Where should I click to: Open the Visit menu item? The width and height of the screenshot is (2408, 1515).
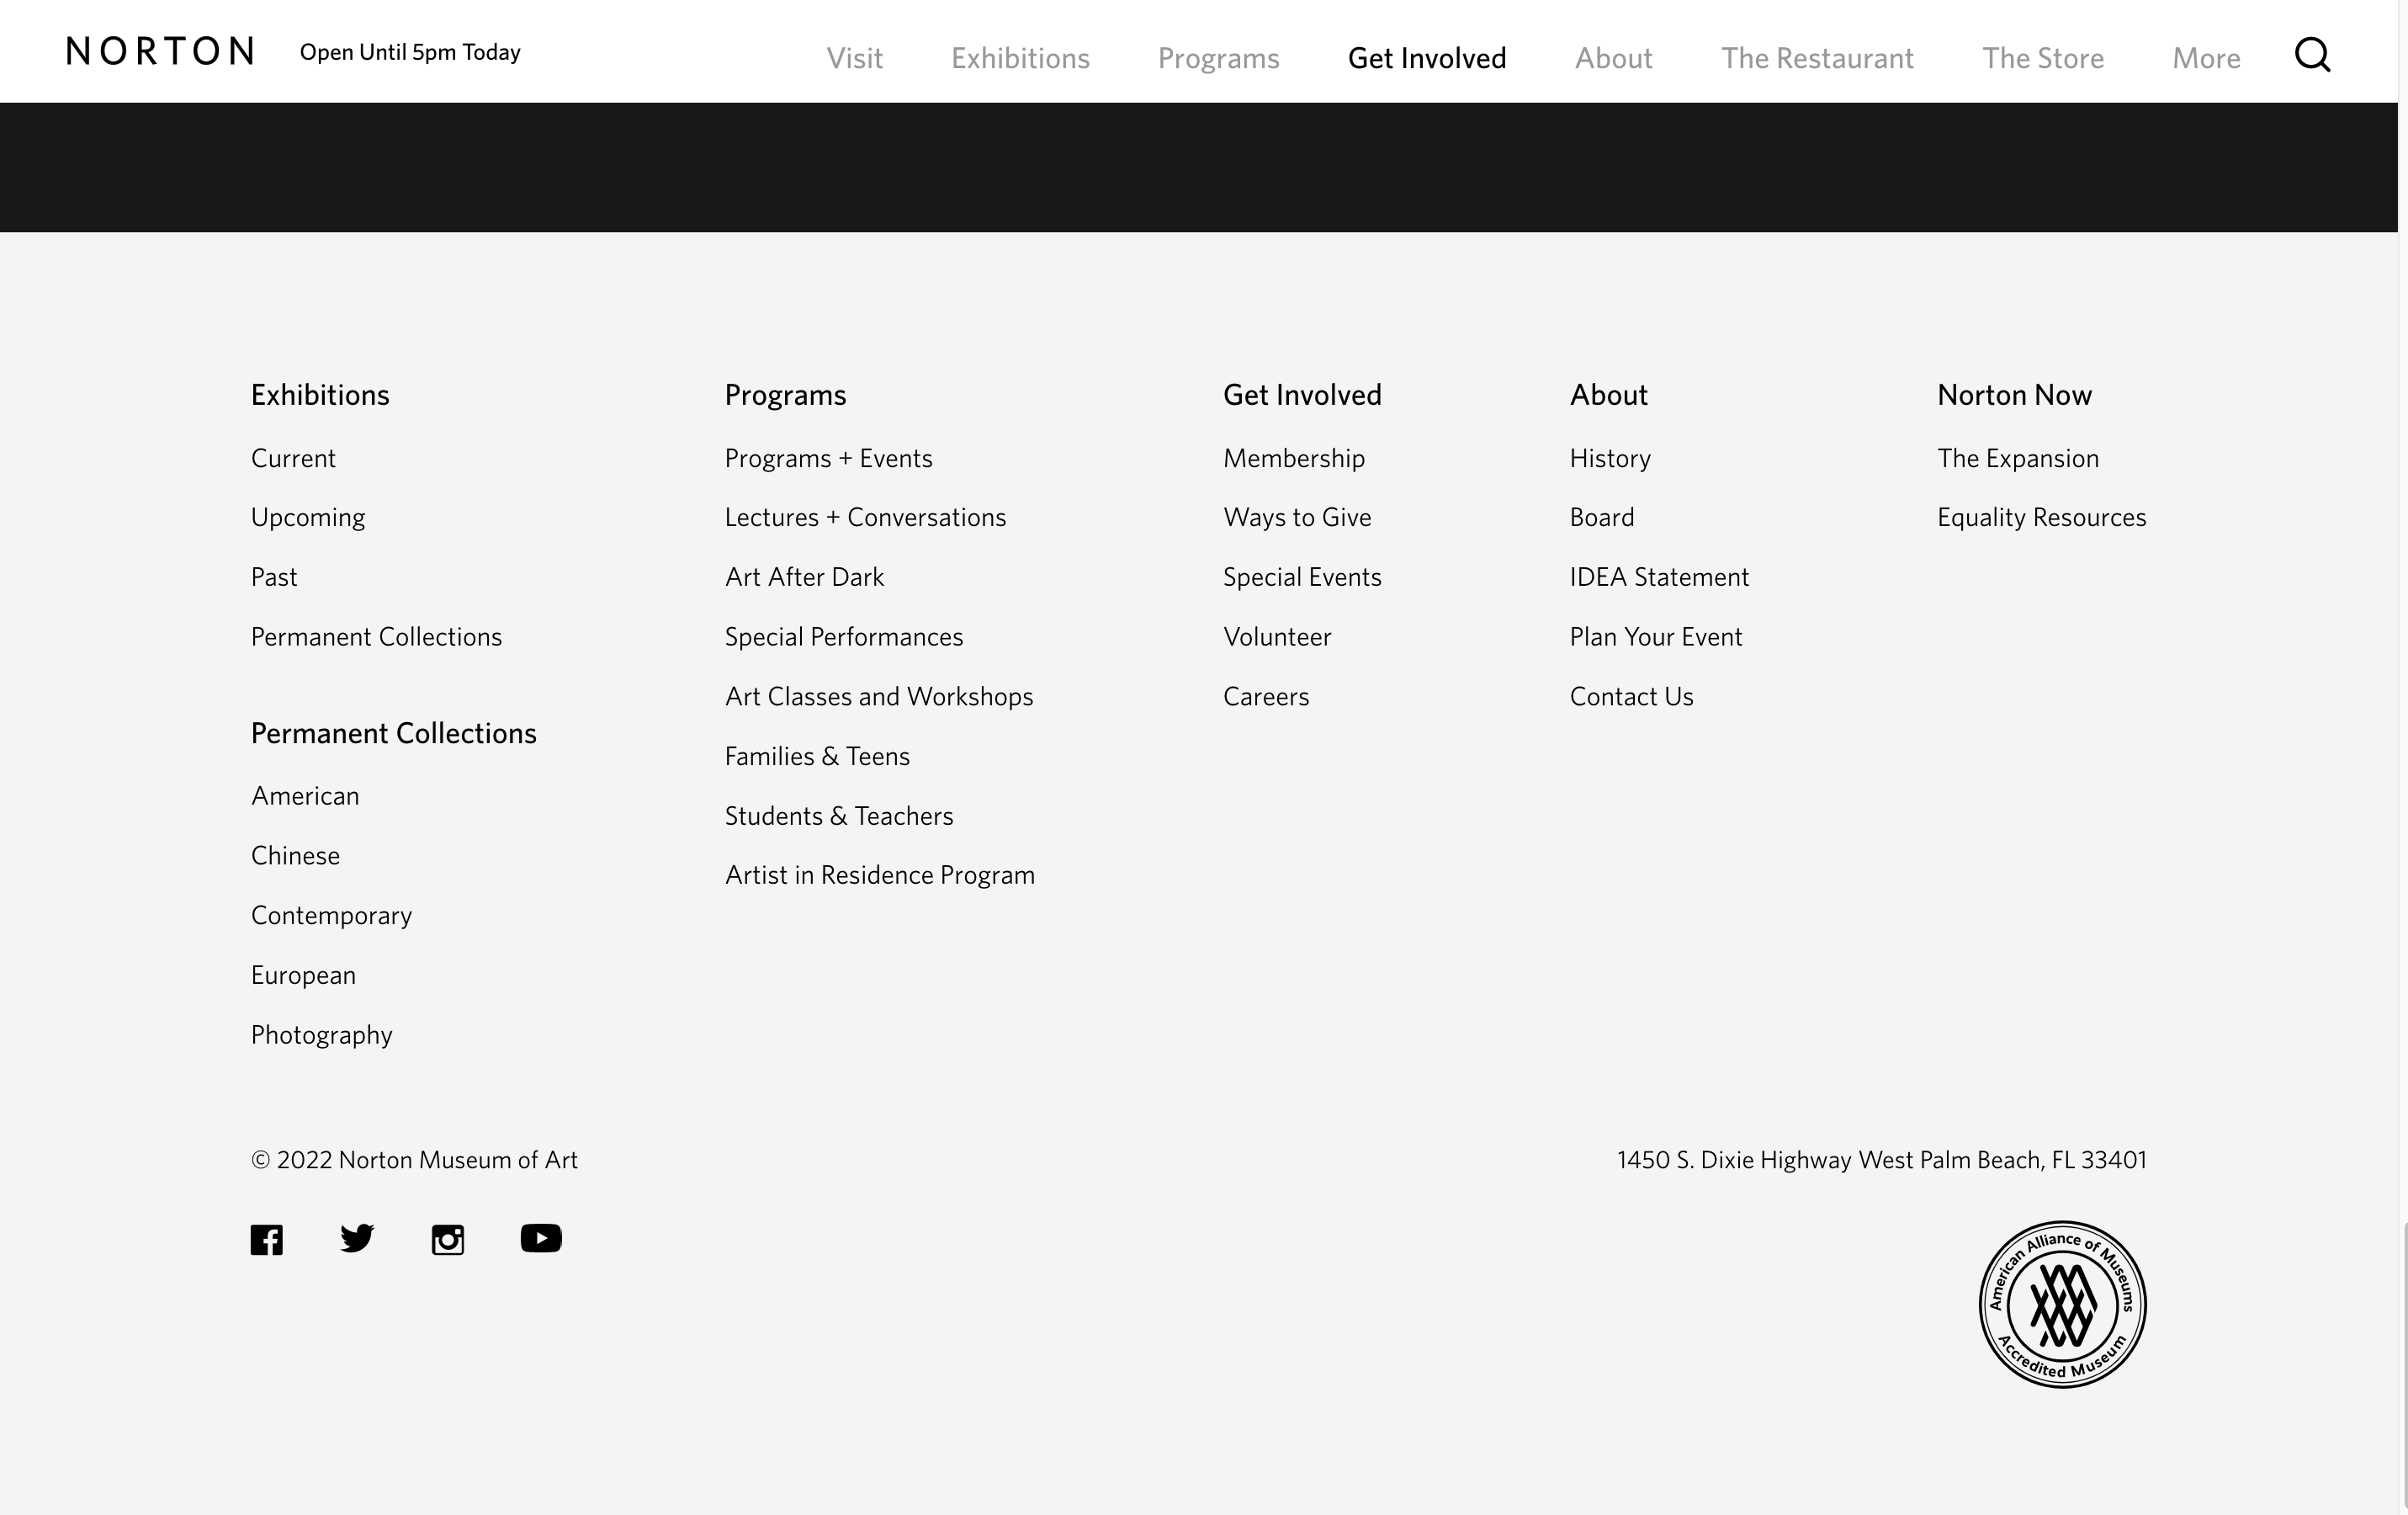854,58
